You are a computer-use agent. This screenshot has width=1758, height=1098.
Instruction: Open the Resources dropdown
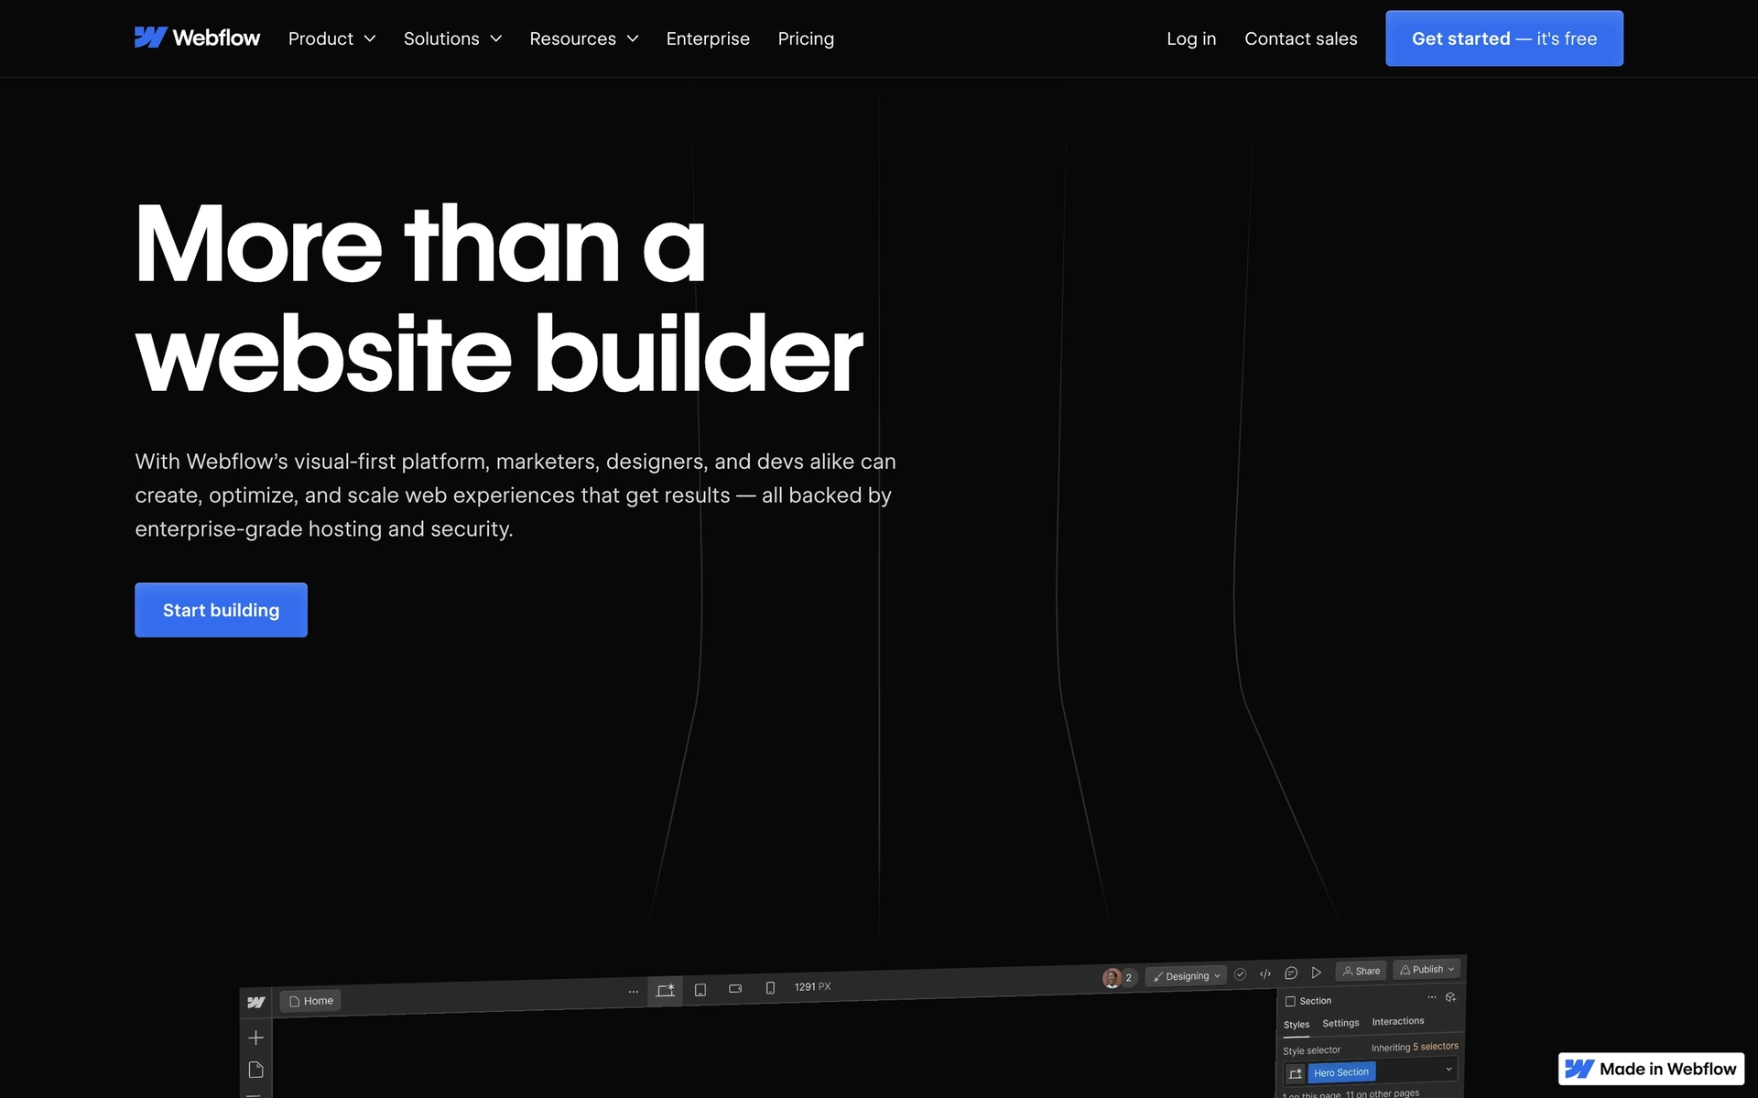pyautogui.click(x=583, y=38)
